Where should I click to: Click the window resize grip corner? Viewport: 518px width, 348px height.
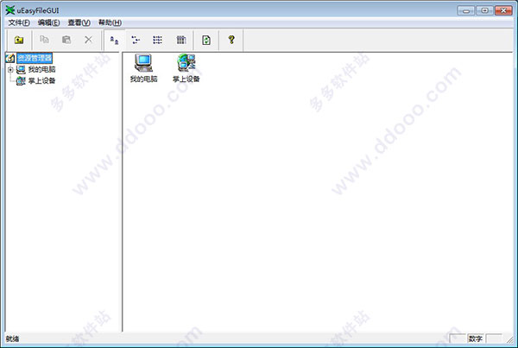click(509, 339)
